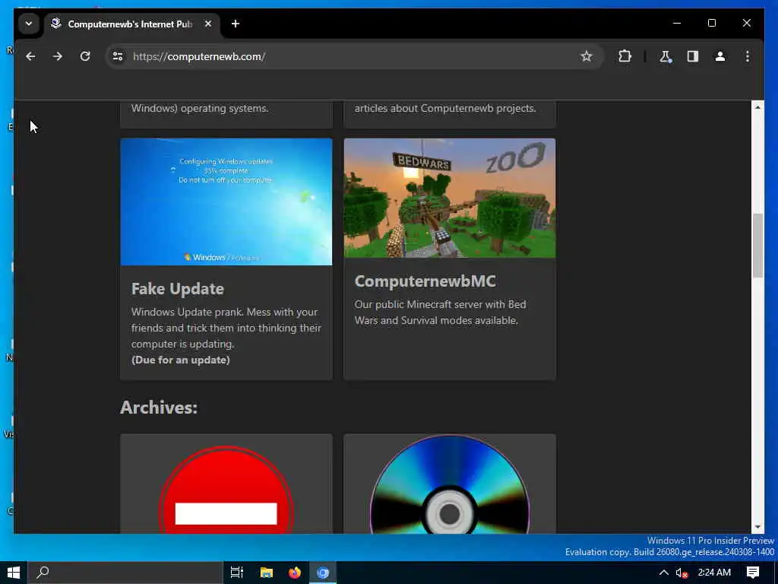Open the Chrome three-dot menu

tap(748, 56)
